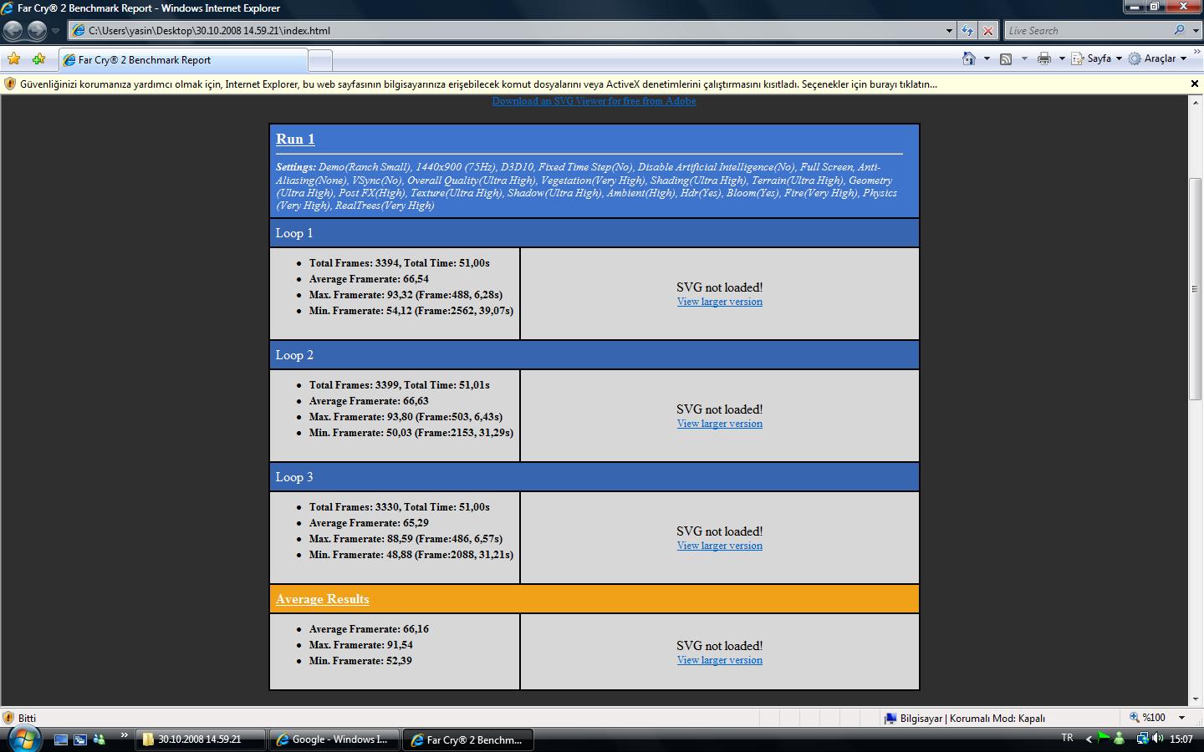
Task: Click the RSS feeds icon
Action: point(1006,58)
